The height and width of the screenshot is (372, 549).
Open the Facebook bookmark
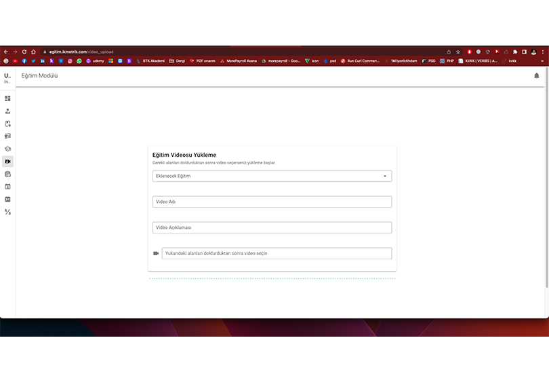(24, 61)
